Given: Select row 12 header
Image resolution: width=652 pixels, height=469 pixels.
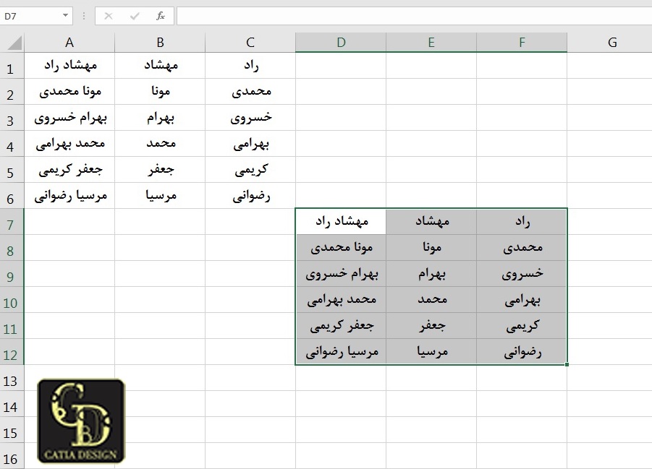Looking at the screenshot, I should point(12,352).
